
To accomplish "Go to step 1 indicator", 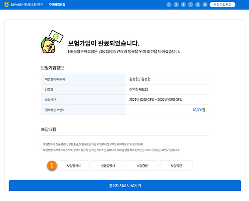I will (169, 5).
